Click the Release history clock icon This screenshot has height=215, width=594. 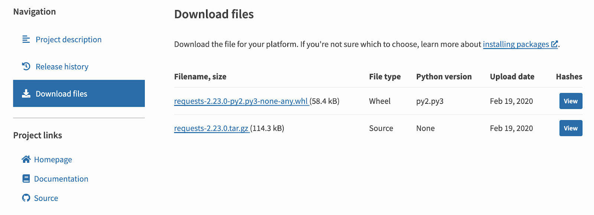26,66
